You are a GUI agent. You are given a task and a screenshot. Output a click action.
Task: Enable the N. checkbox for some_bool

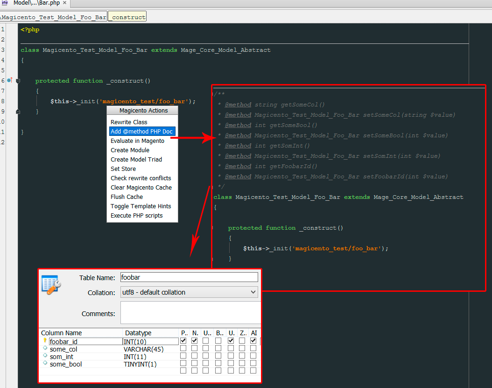click(195, 363)
